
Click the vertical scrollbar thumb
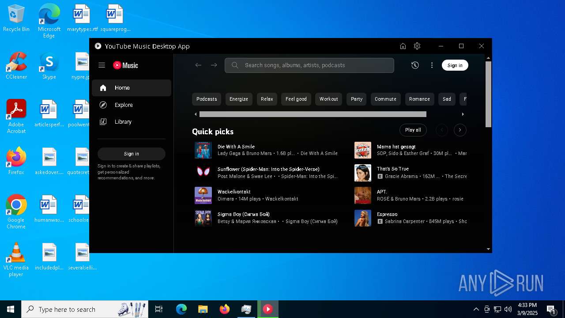coord(488,94)
